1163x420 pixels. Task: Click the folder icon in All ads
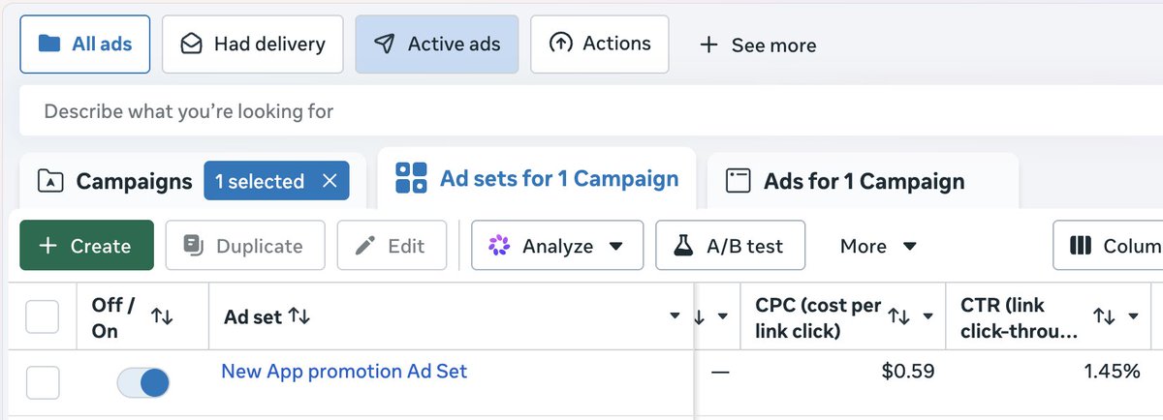coord(47,44)
